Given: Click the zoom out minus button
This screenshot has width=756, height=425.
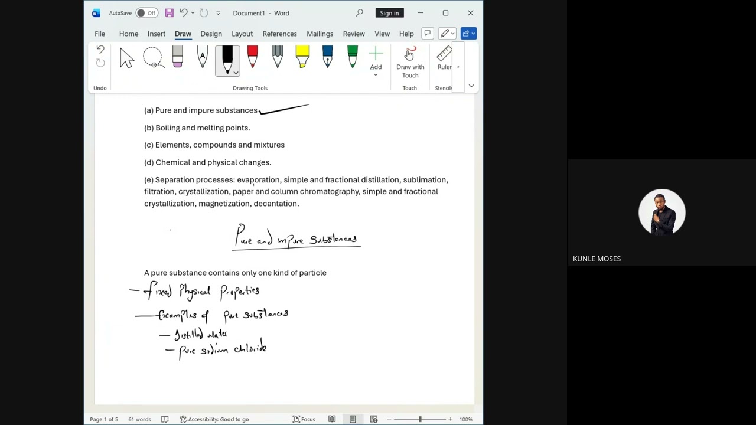Looking at the screenshot, I should click(x=389, y=419).
